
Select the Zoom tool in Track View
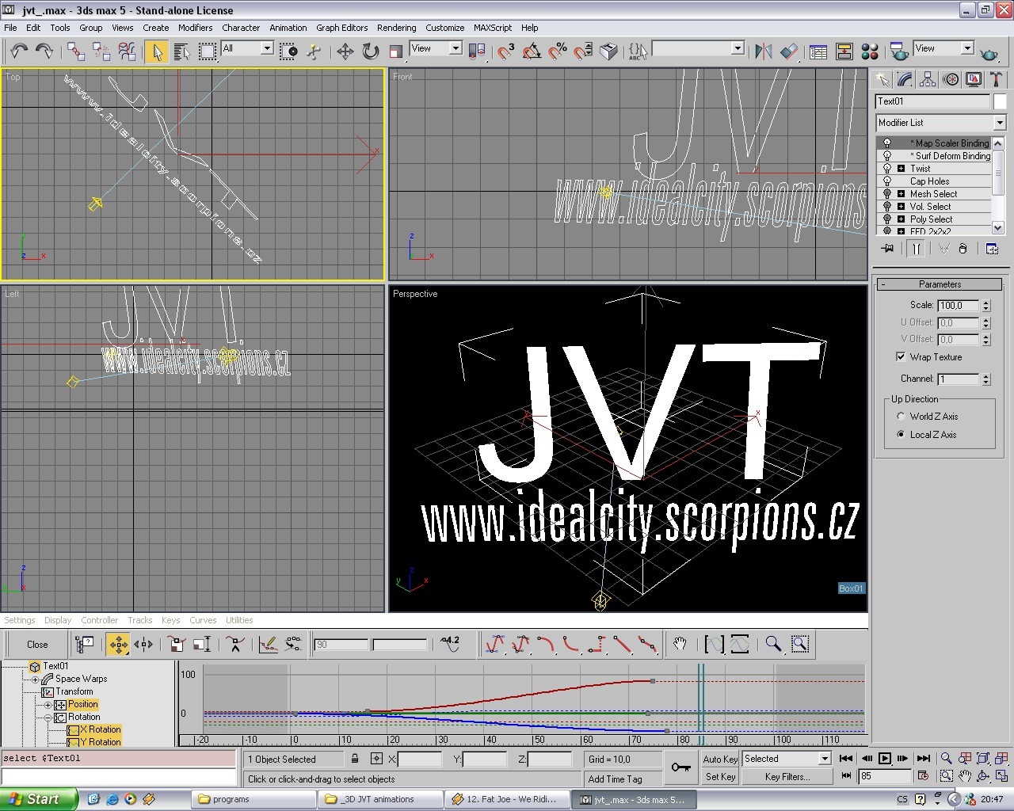[x=773, y=644]
